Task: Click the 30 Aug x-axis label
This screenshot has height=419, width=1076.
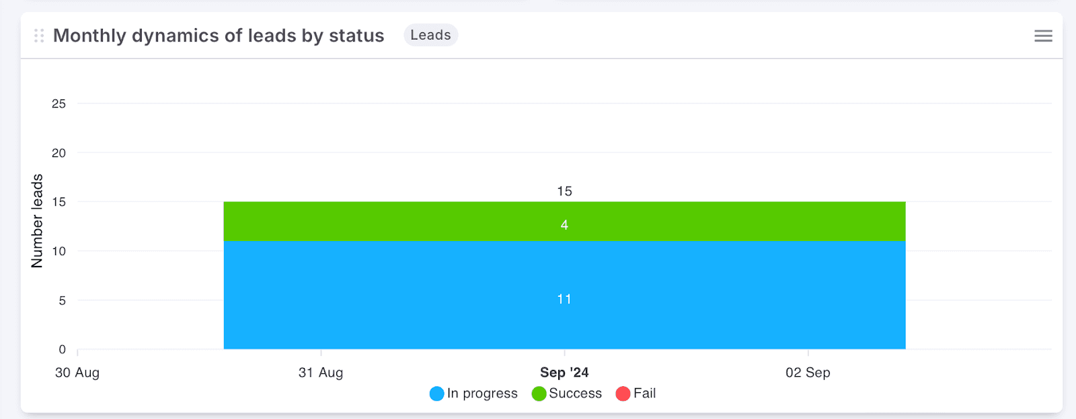Action: point(77,373)
